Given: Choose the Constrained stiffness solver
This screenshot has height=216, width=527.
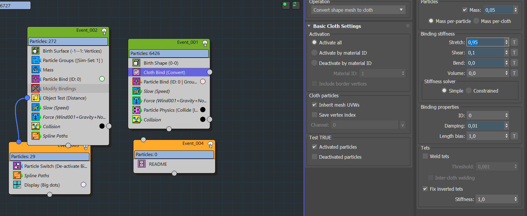Looking at the screenshot, I should [x=469, y=91].
